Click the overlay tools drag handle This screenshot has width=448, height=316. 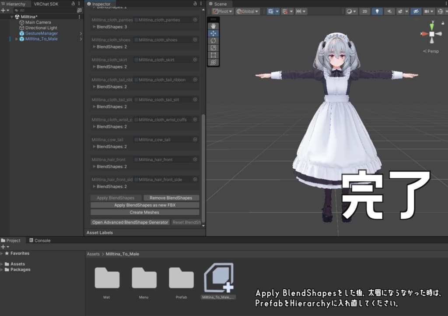[213, 19]
